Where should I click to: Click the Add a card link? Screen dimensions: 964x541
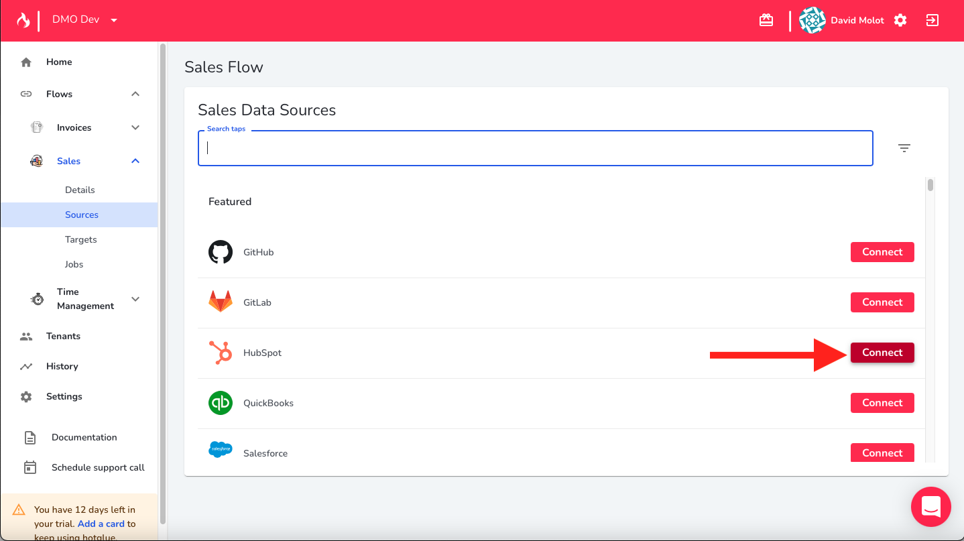pyautogui.click(x=101, y=524)
